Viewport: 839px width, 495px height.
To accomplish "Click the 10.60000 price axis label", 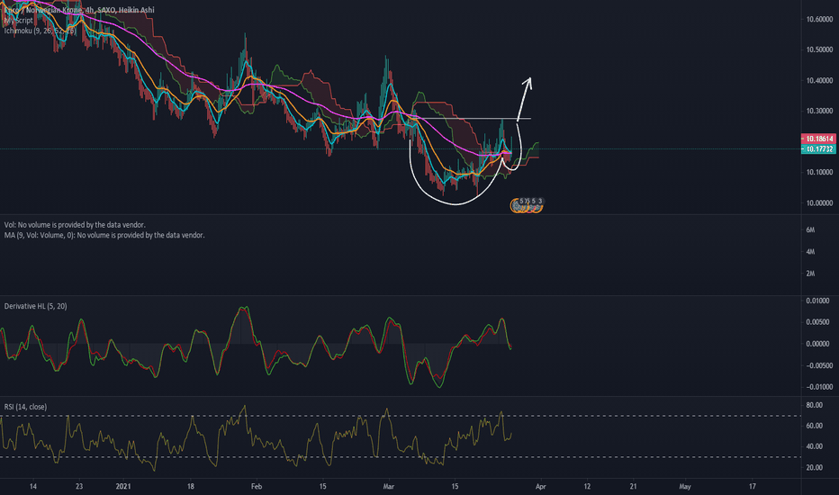I will (820, 19).
